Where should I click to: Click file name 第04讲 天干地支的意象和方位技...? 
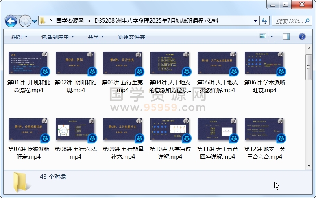click(170, 86)
